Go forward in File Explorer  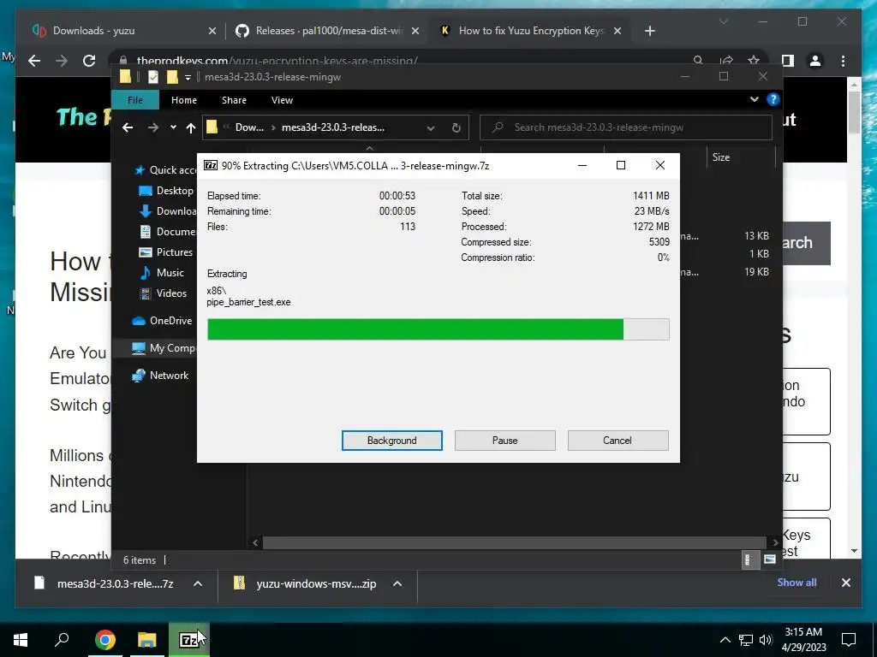[152, 127]
